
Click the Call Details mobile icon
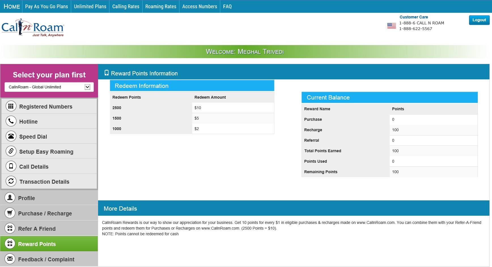coord(11,166)
